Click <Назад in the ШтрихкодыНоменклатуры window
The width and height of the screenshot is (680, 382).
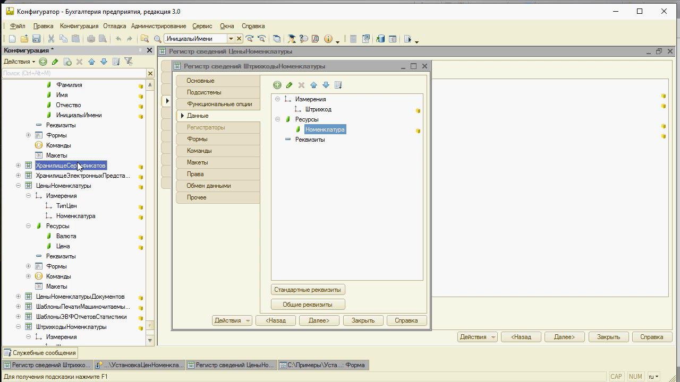[275, 320]
